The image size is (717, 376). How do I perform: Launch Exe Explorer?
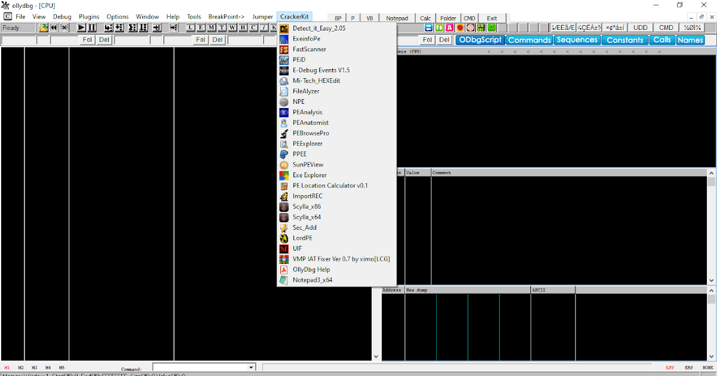pyautogui.click(x=336, y=175)
